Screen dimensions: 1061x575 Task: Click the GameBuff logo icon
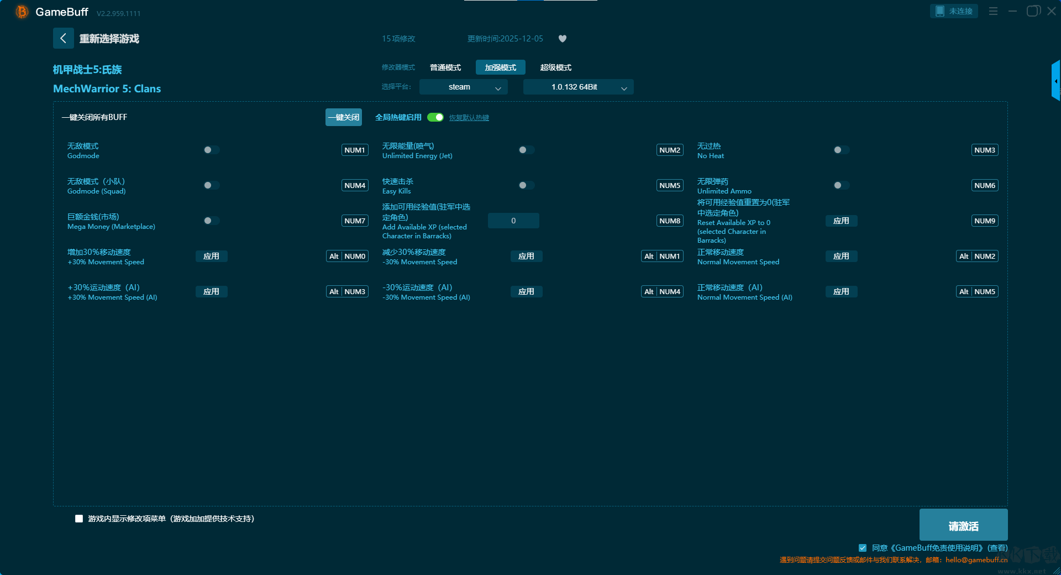(x=22, y=12)
